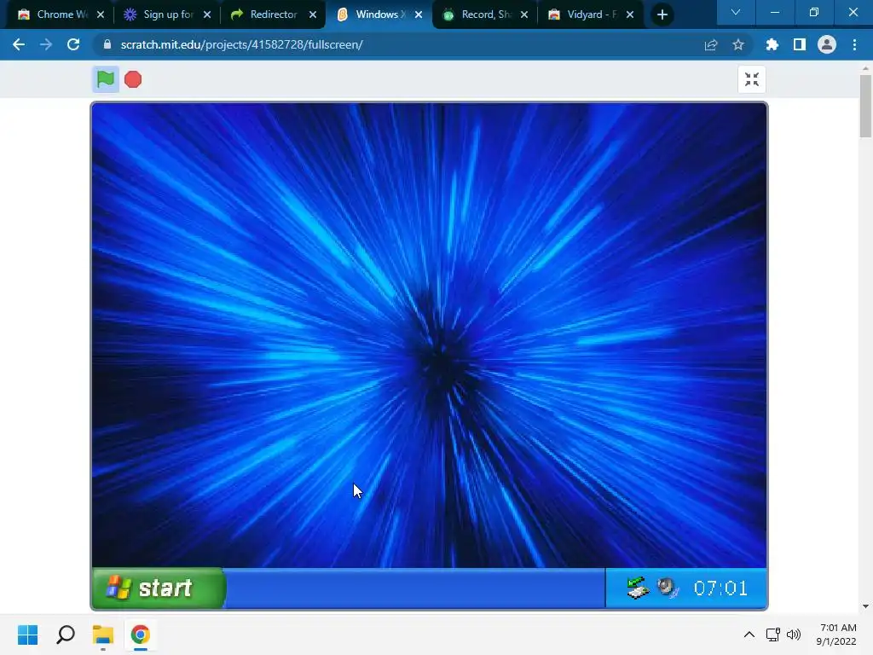The width and height of the screenshot is (873, 655).
Task: Close the Sign up for tab
Action: coord(207,14)
